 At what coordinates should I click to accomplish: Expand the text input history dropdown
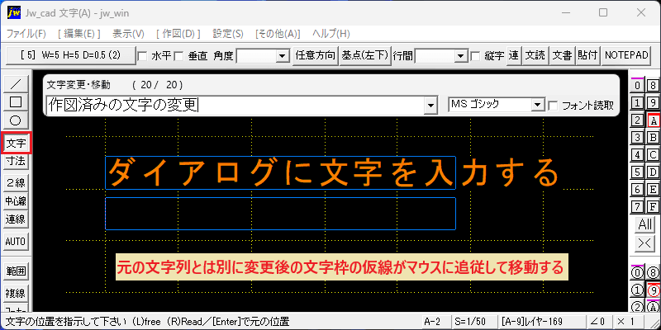(430, 106)
